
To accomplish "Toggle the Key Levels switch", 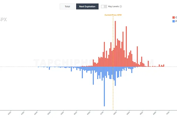I will 104,6.
